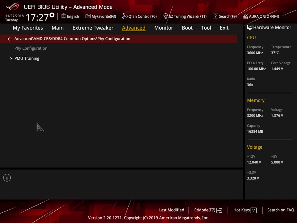Viewport: 297px width, 223px height.
Task: Go to the Exit tab
Action: pyautogui.click(x=224, y=28)
